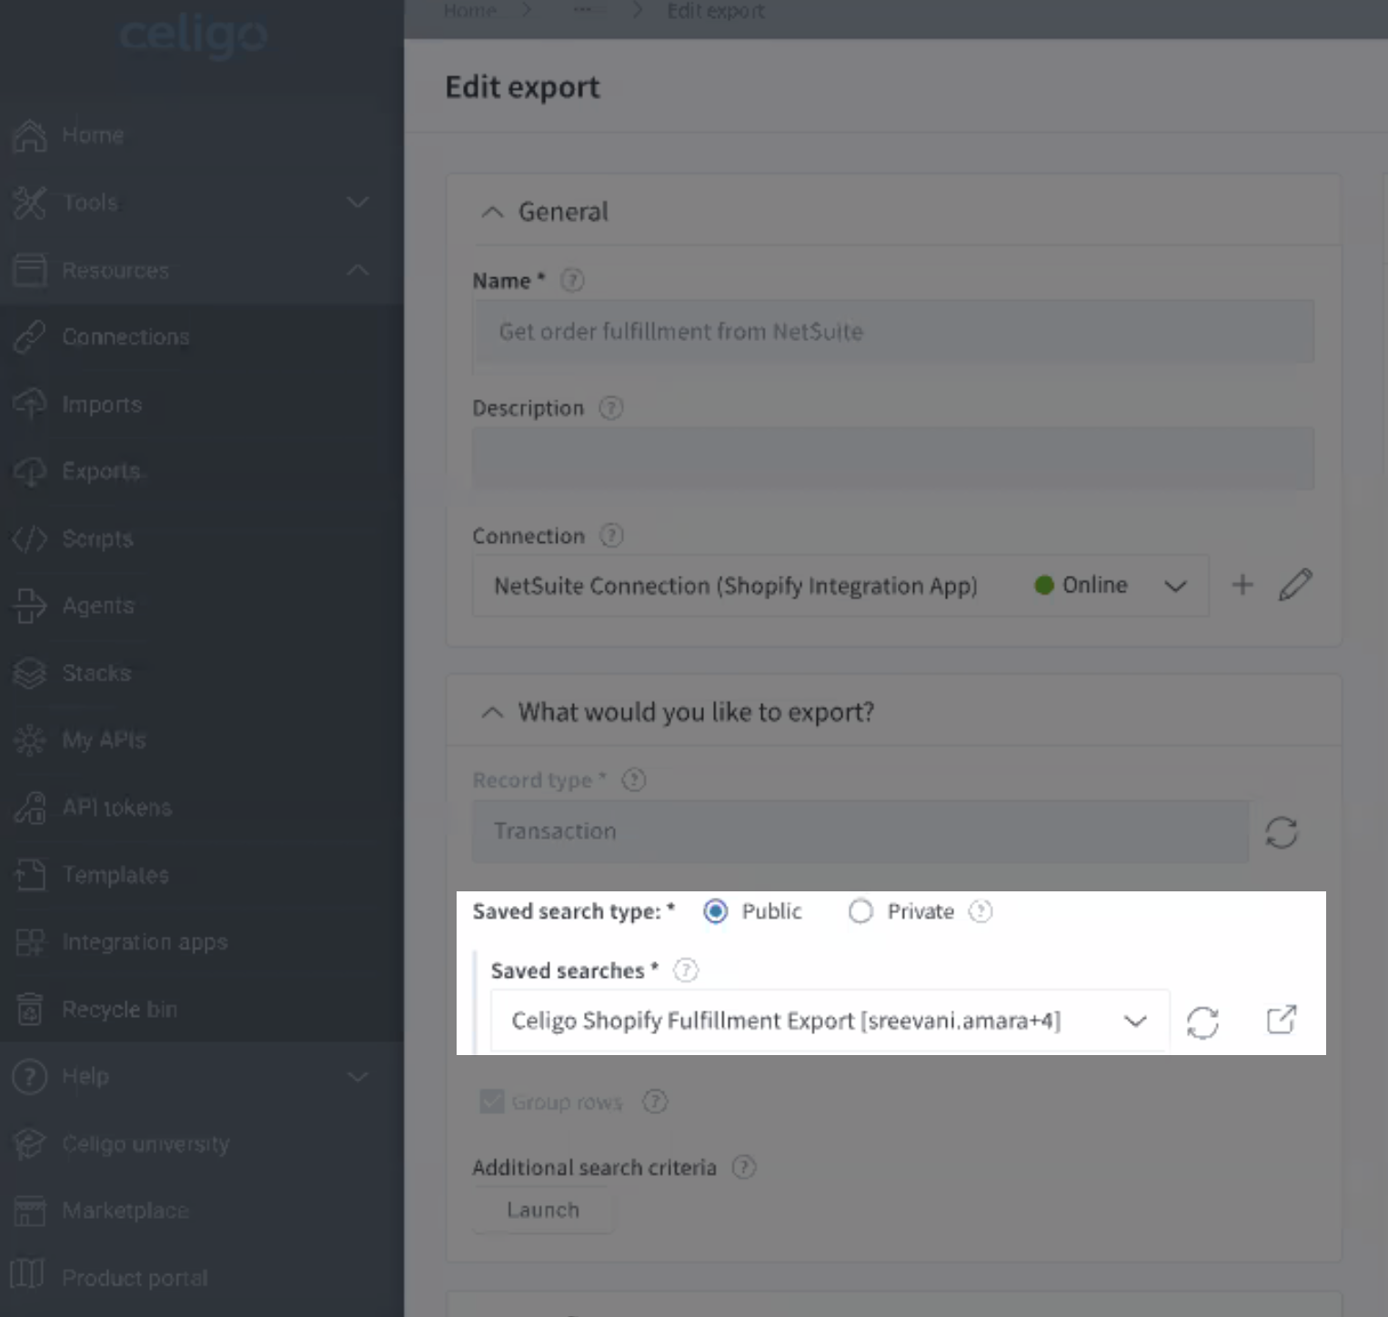Click the add new connection plus icon

coord(1242,585)
